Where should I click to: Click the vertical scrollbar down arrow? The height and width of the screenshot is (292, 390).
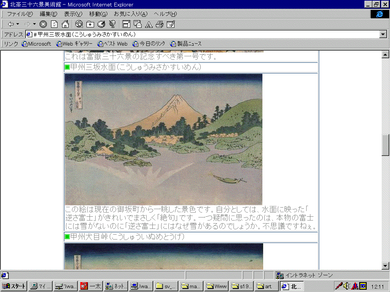coord(385,266)
